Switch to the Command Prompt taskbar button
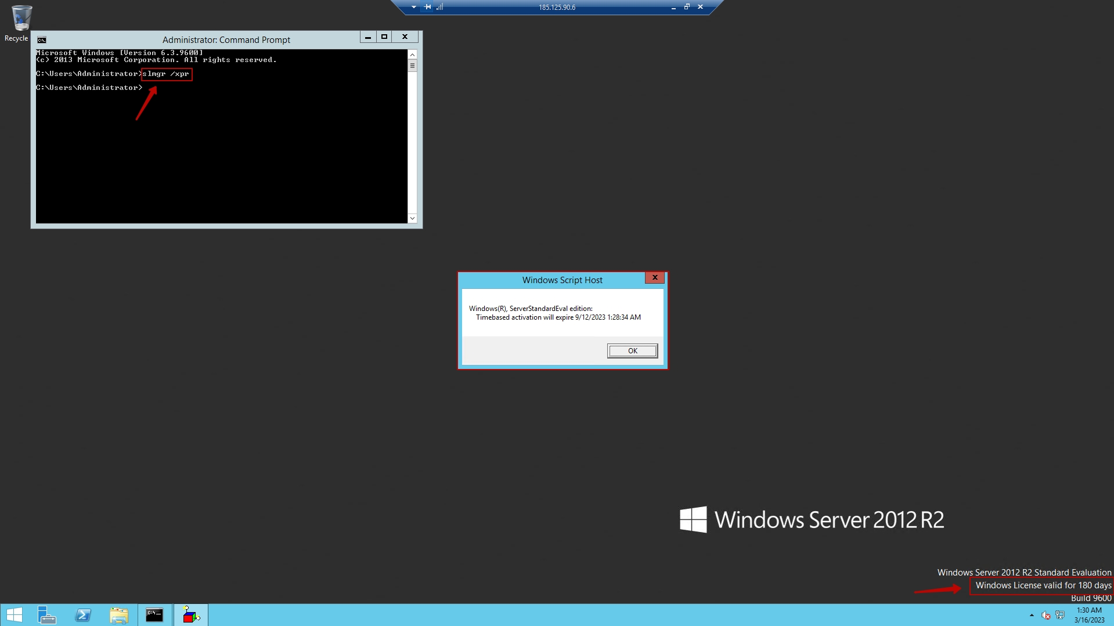This screenshot has width=1114, height=626. (155, 615)
